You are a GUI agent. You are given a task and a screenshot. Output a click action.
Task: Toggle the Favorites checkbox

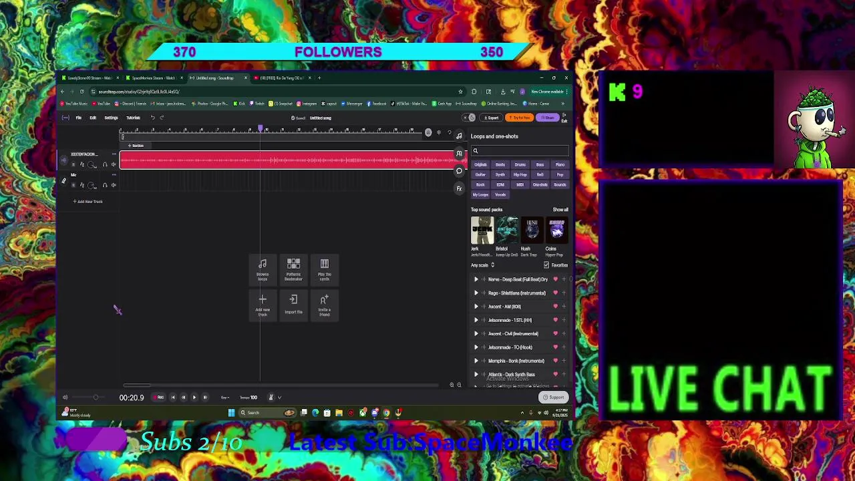pos(546,265)
